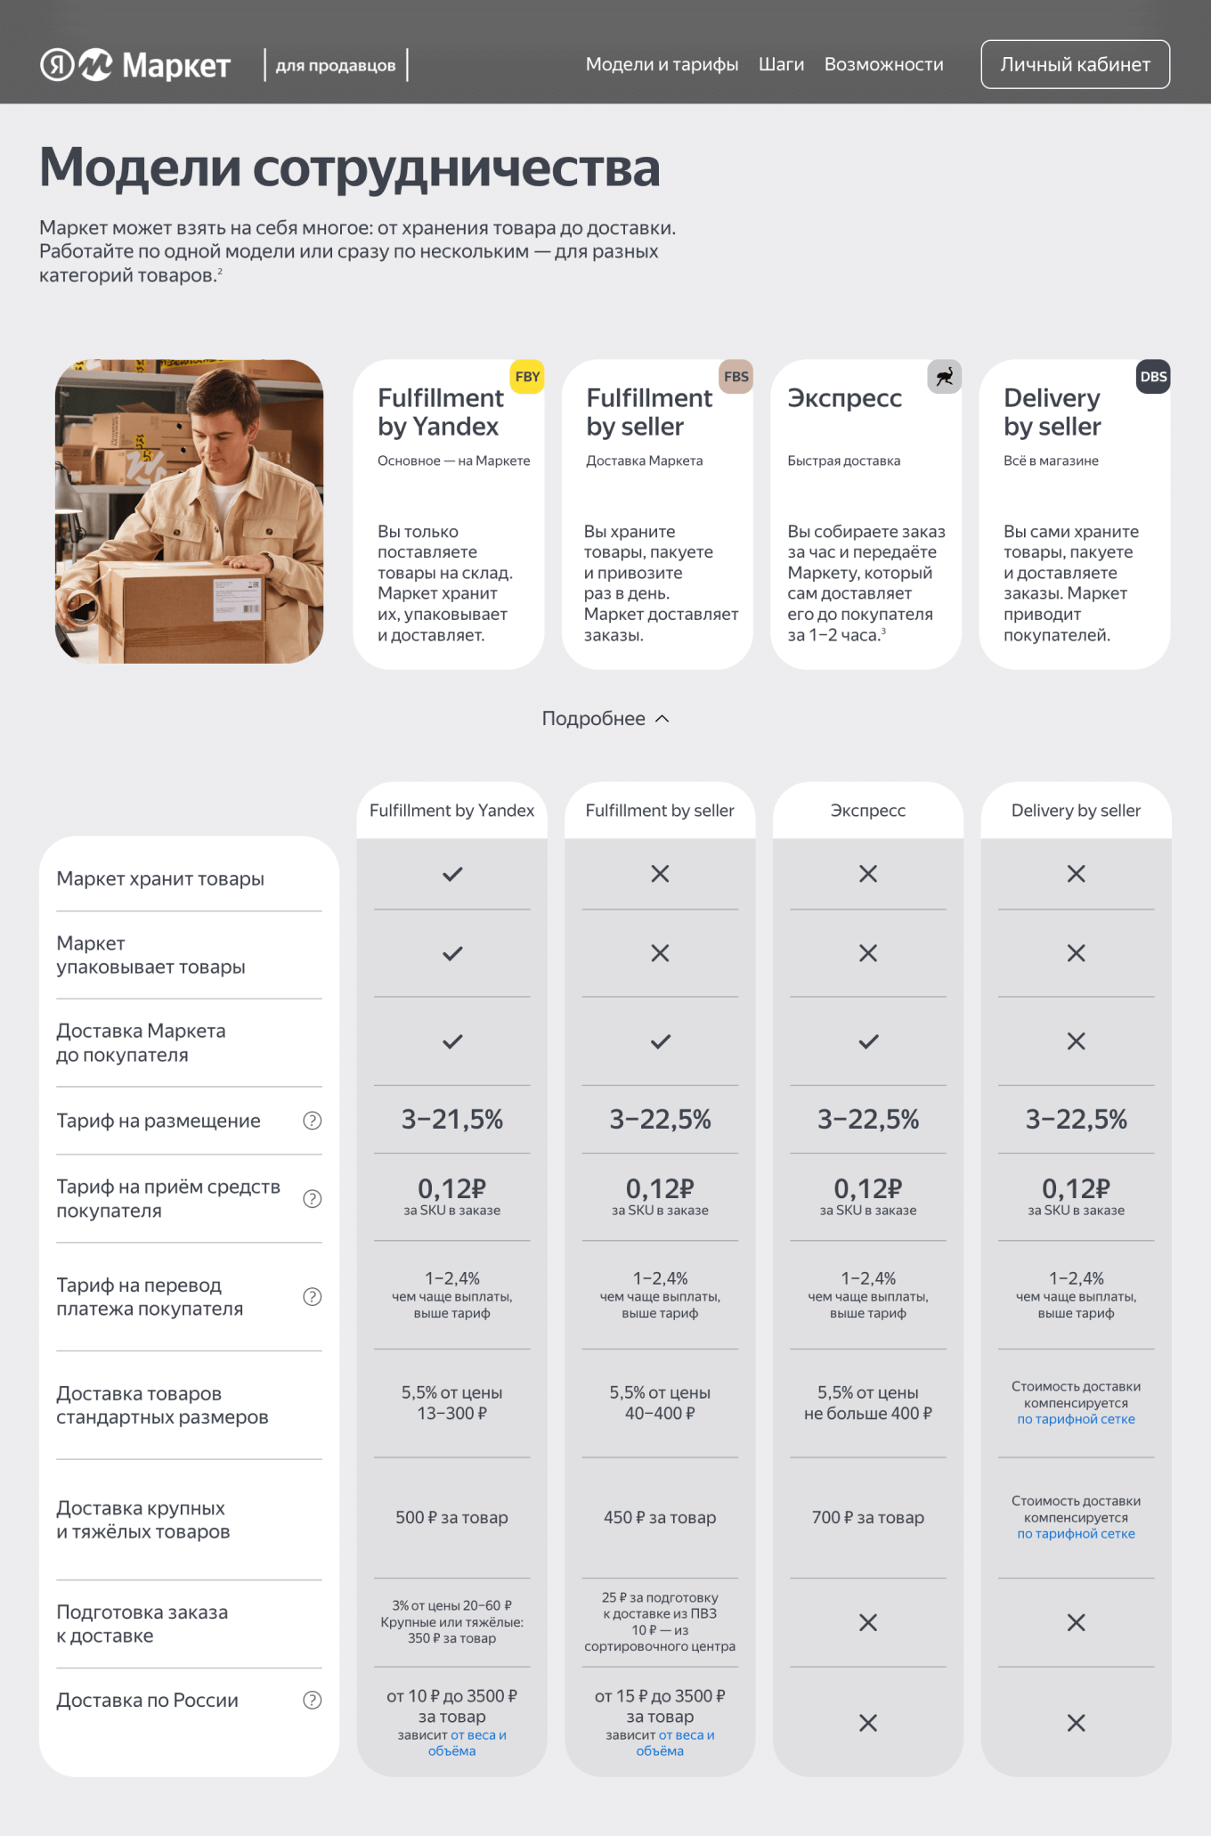Open help icon for Доставка по России
1211x1836 pixels.
coord(313,1701)
